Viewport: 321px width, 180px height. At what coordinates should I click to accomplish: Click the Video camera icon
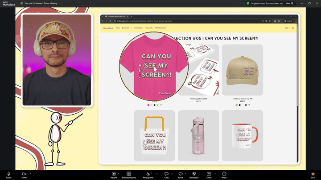(x=24, y=174)
